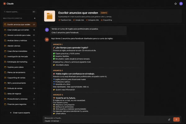Open Estrategias de marketing expert

20,62
